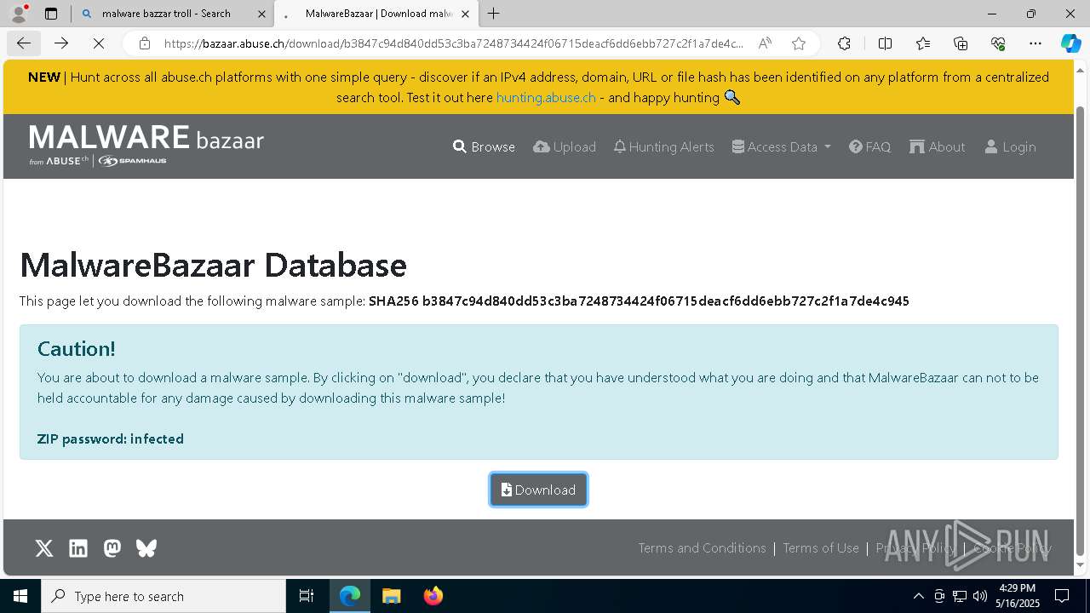Open the Browse page
This screenshot has width=1090, height=613.
click(x=484, y=146)
